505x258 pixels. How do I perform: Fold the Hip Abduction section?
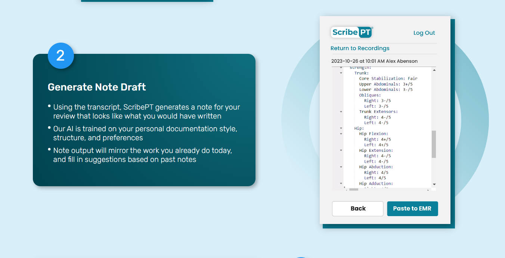point(341,167)
